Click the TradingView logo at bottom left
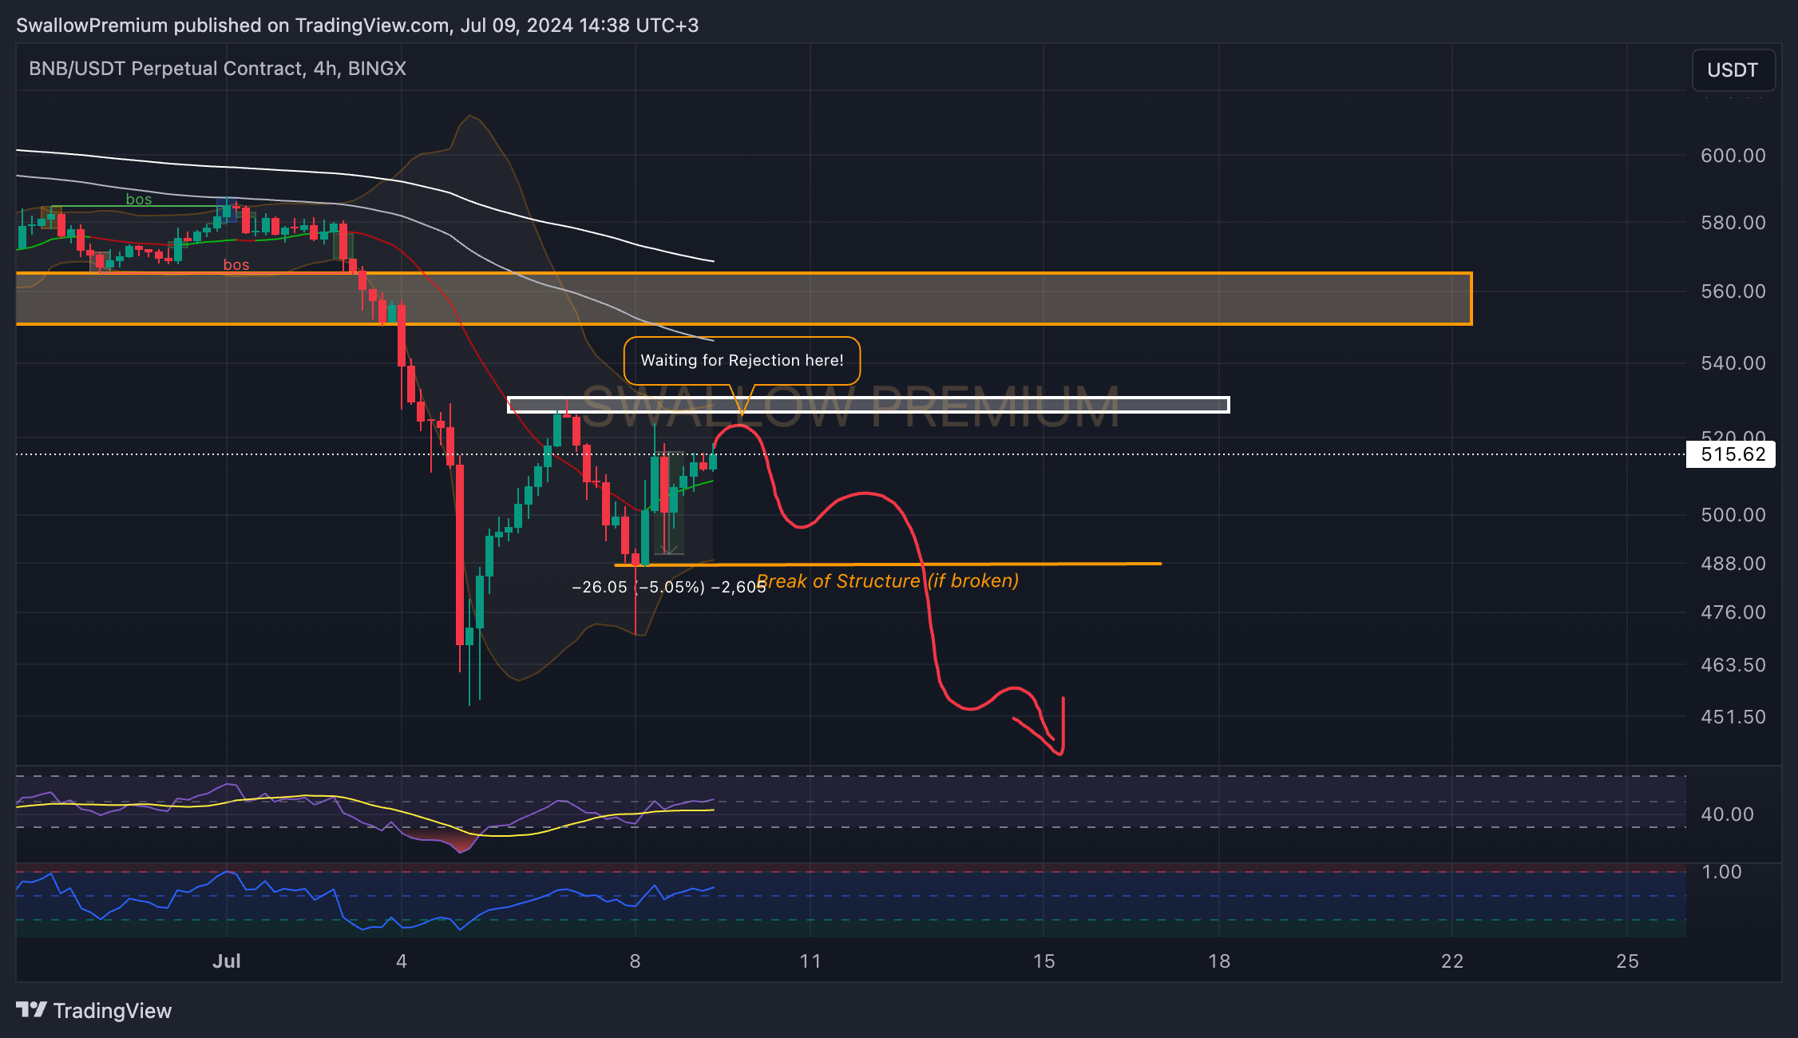Viewport: 1798px width, 1038px height. (94, 1011)
